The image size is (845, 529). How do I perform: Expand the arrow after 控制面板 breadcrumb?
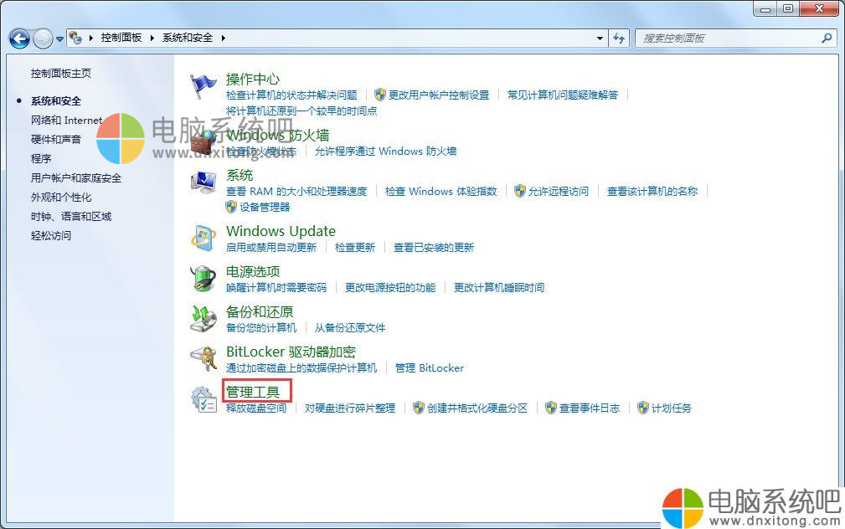coord(152,38)
